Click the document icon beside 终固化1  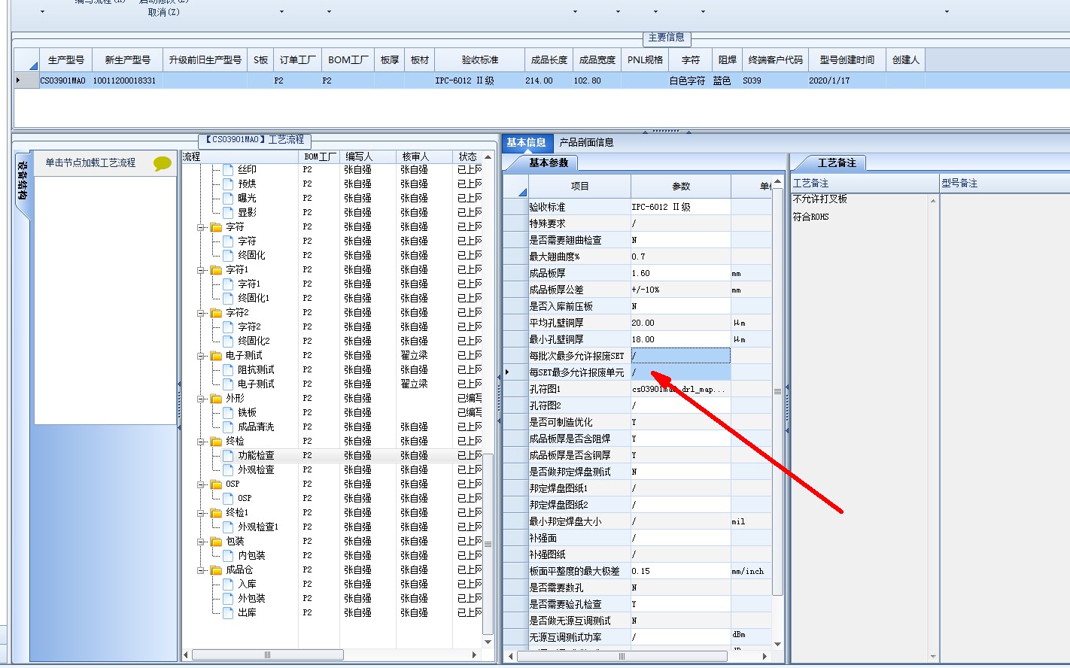(228, 299)
